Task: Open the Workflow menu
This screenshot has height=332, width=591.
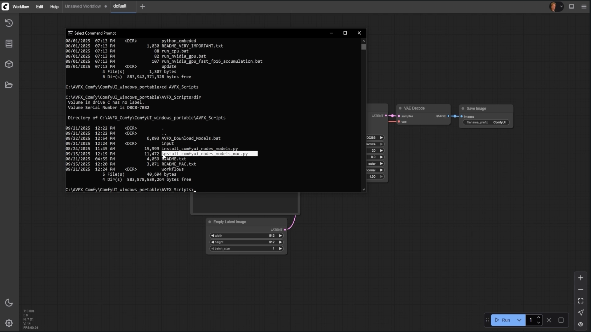Action: click(20, 6)
